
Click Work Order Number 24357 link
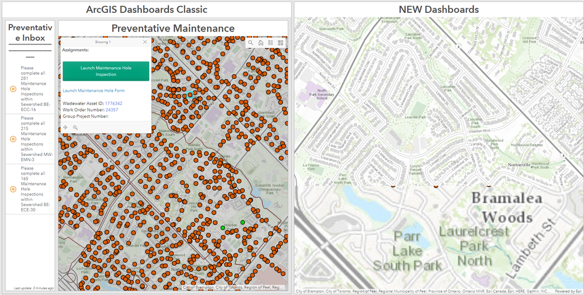point(112,110)
